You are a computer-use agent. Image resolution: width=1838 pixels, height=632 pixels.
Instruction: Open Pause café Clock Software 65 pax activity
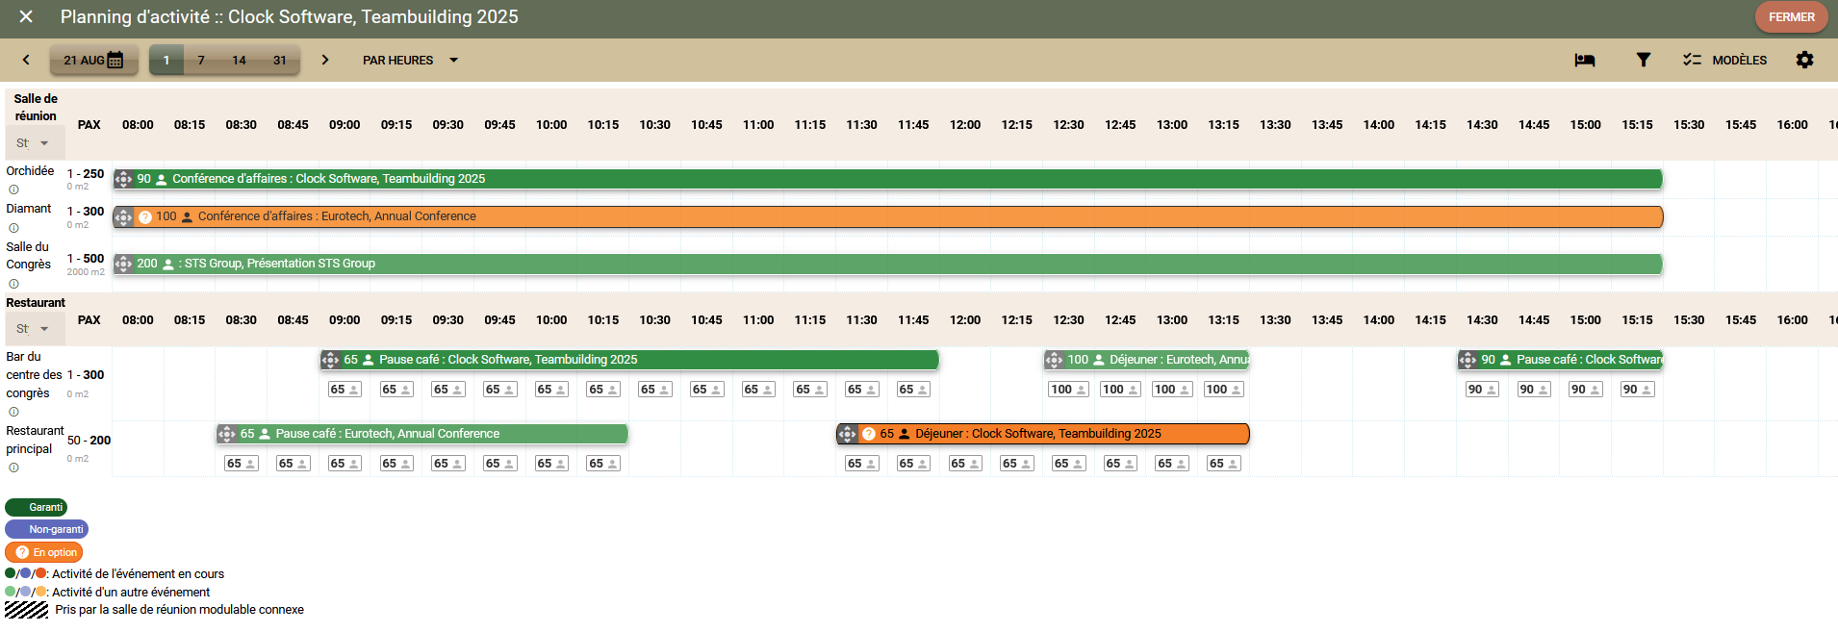pos(629,360)
